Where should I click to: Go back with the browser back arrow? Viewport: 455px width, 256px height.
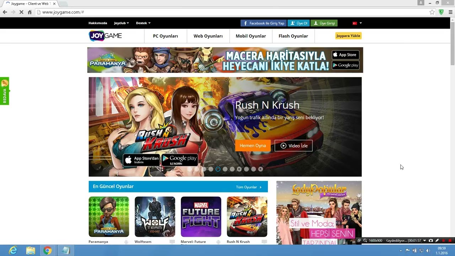(5, 12)
